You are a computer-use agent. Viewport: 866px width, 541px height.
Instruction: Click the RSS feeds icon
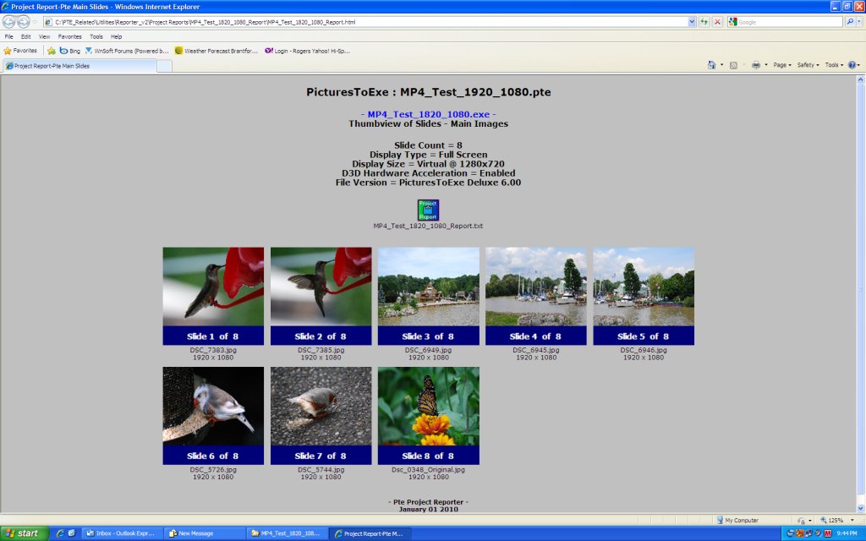click(x=733, y=65)
